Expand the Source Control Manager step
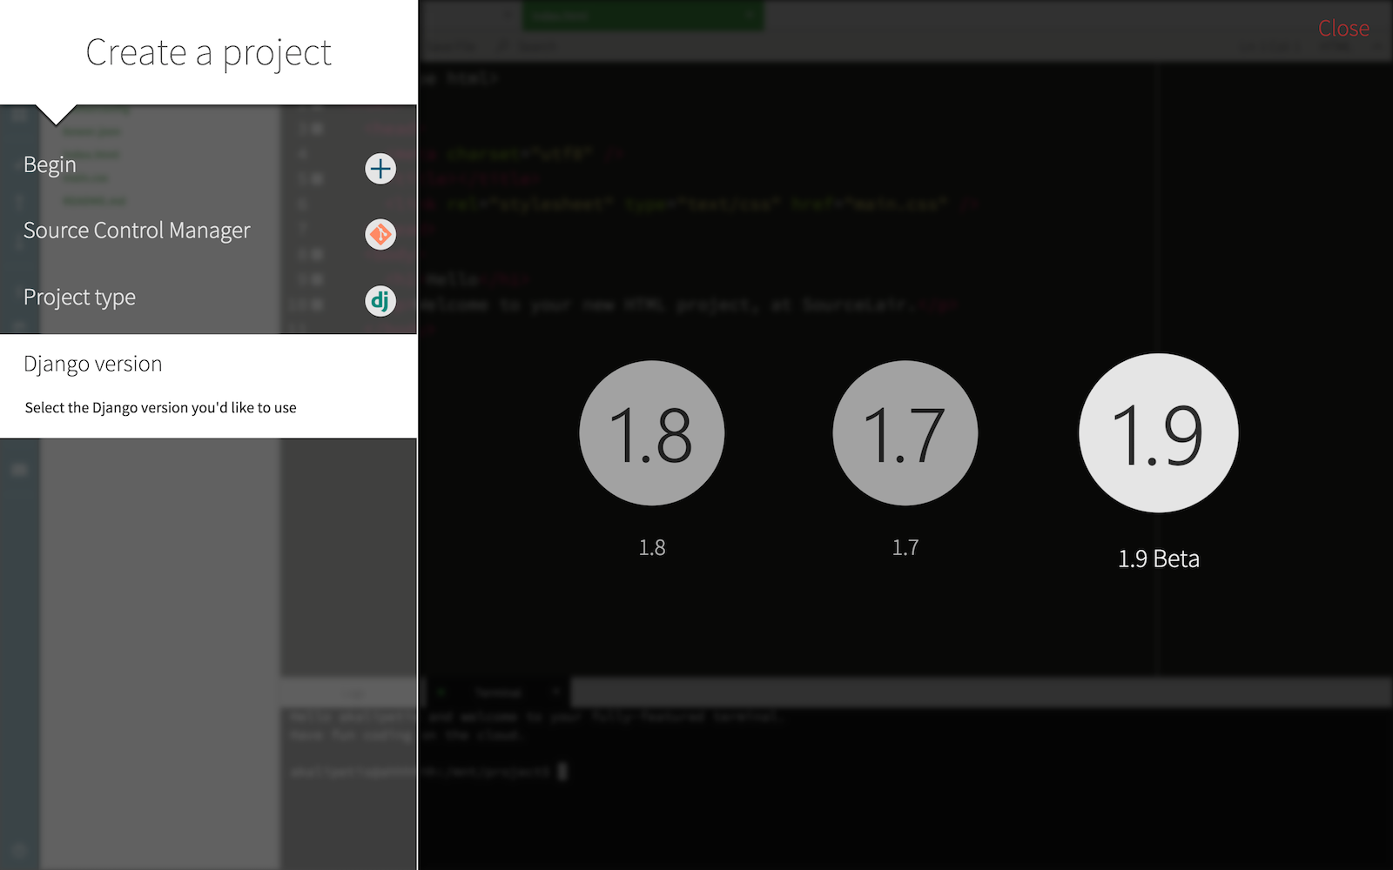Screen dimensions: 1393x870 pyautogui.click(x=137, y=231)
